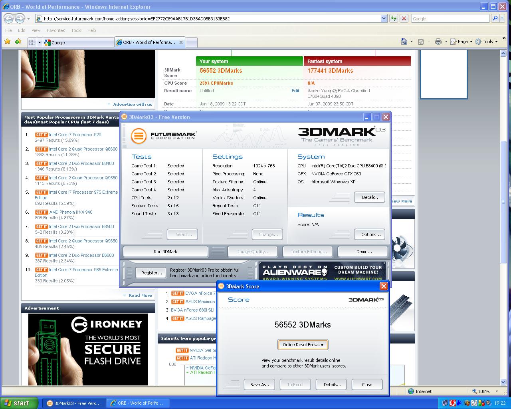Image resolution: width=511 pixels, height=409 pixels.
Task: Click GET IT badge next to EVGA nForce
Action: coord(178,293)
